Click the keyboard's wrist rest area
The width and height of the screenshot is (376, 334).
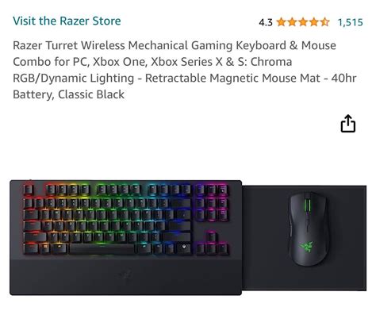pos(125,276)
